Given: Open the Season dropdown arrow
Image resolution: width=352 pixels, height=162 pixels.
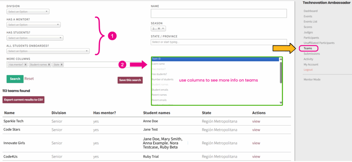Looking at the screenshot, I should [x=163, y=29].
